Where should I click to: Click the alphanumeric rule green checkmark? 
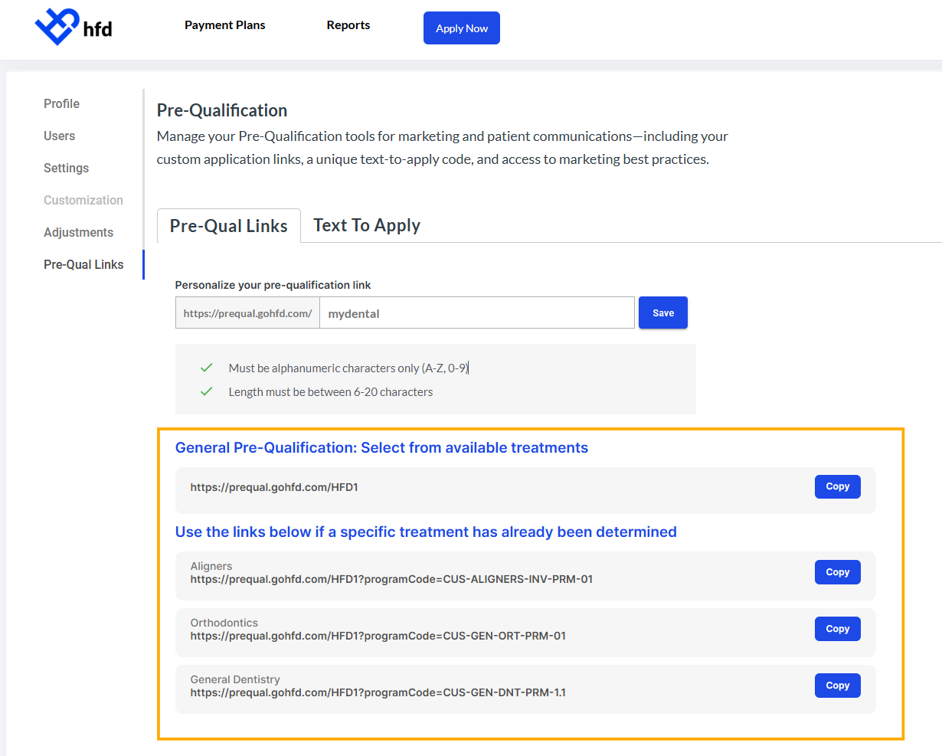[x=206, y=368]
